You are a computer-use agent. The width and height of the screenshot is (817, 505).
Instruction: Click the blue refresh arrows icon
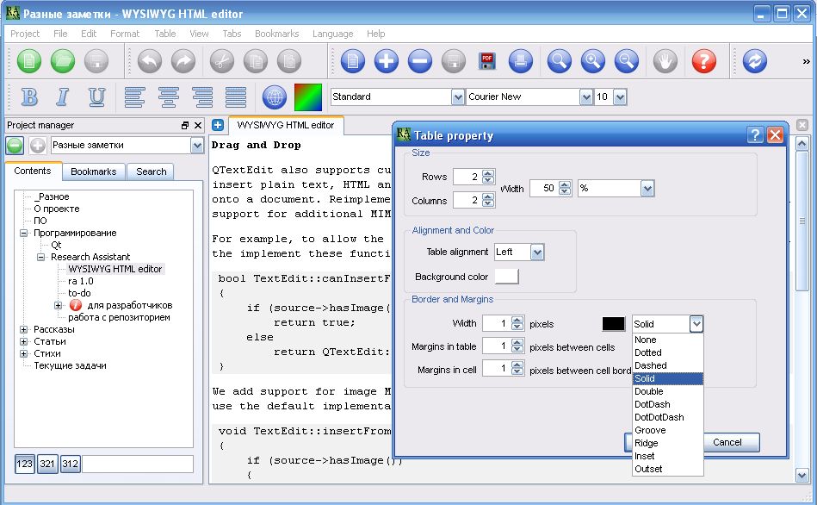(x=754, y=61)
